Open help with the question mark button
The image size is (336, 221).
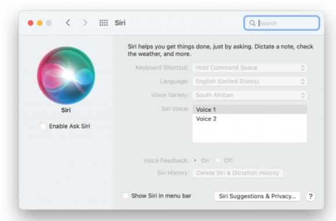[x=311, y=196]
